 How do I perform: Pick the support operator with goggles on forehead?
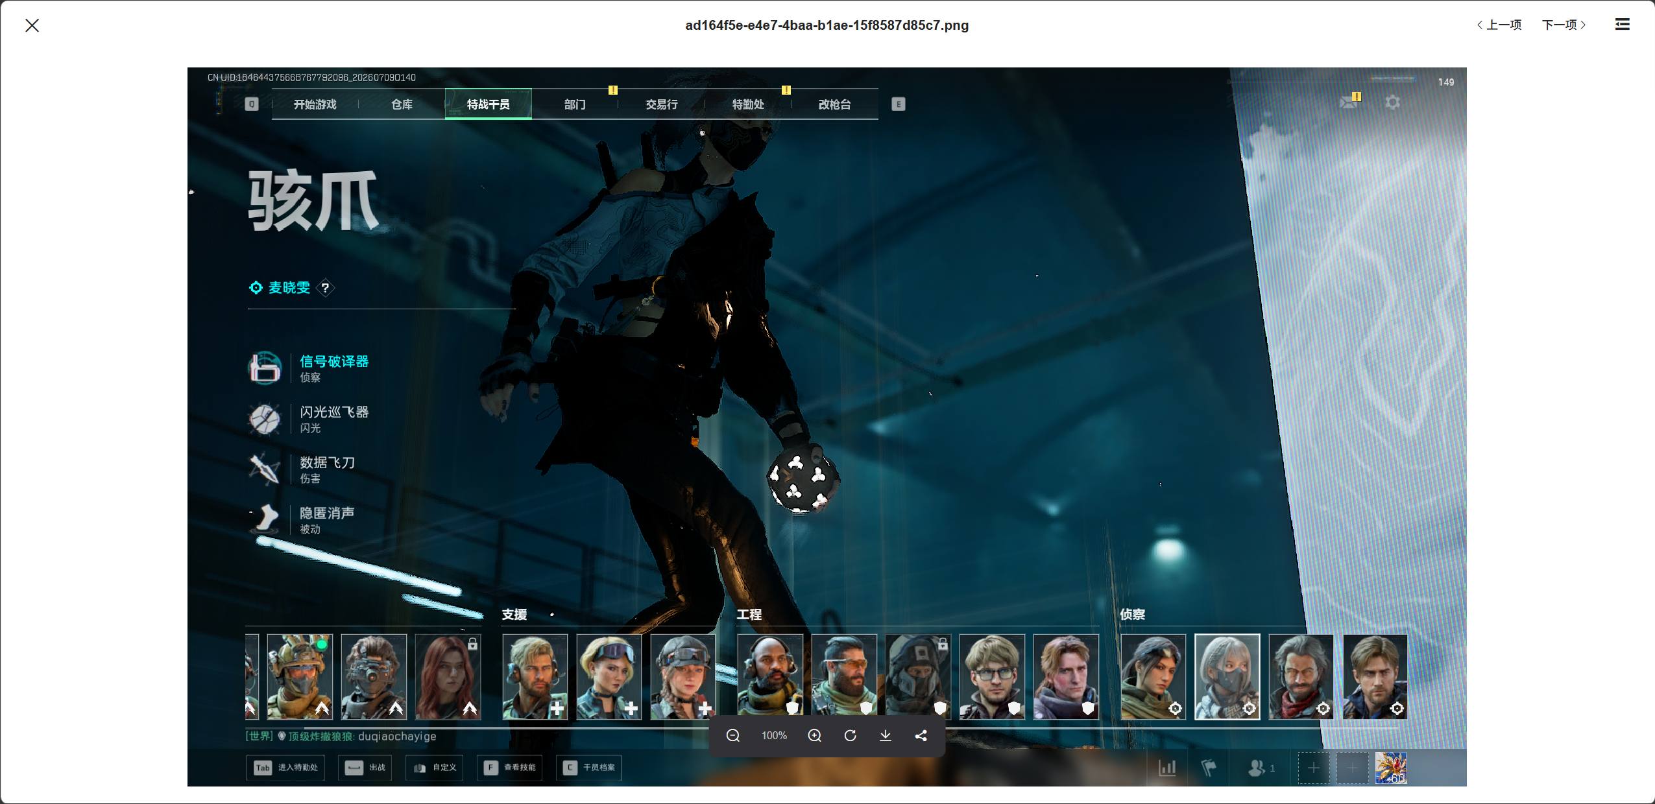pos(609,677)
